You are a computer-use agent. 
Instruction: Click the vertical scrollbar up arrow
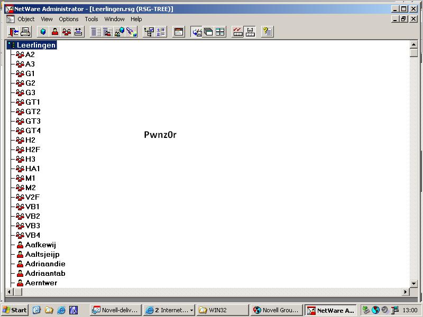(413, 44)
